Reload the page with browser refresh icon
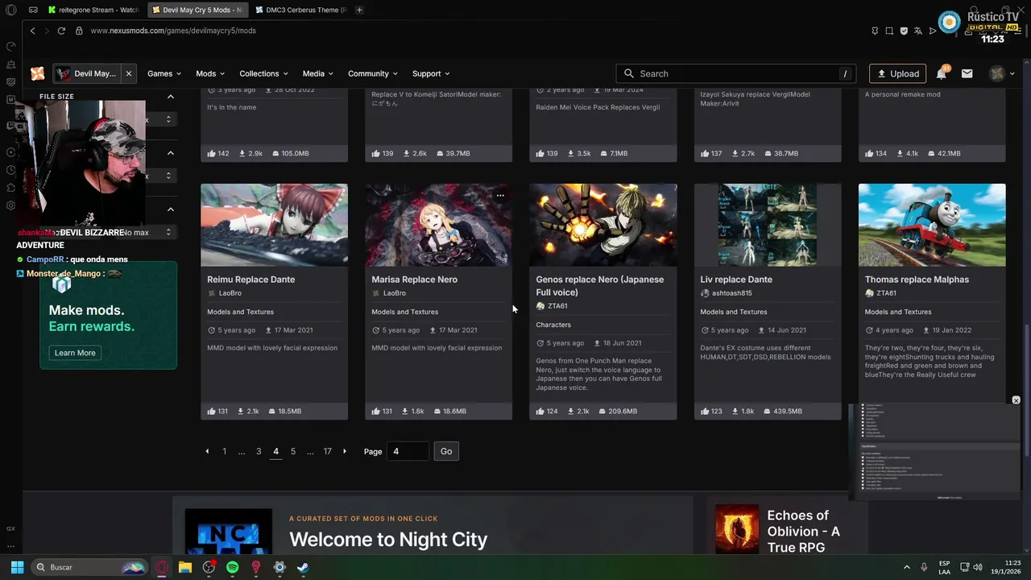This screenshot has width=1031, height=580. (61, 31)
